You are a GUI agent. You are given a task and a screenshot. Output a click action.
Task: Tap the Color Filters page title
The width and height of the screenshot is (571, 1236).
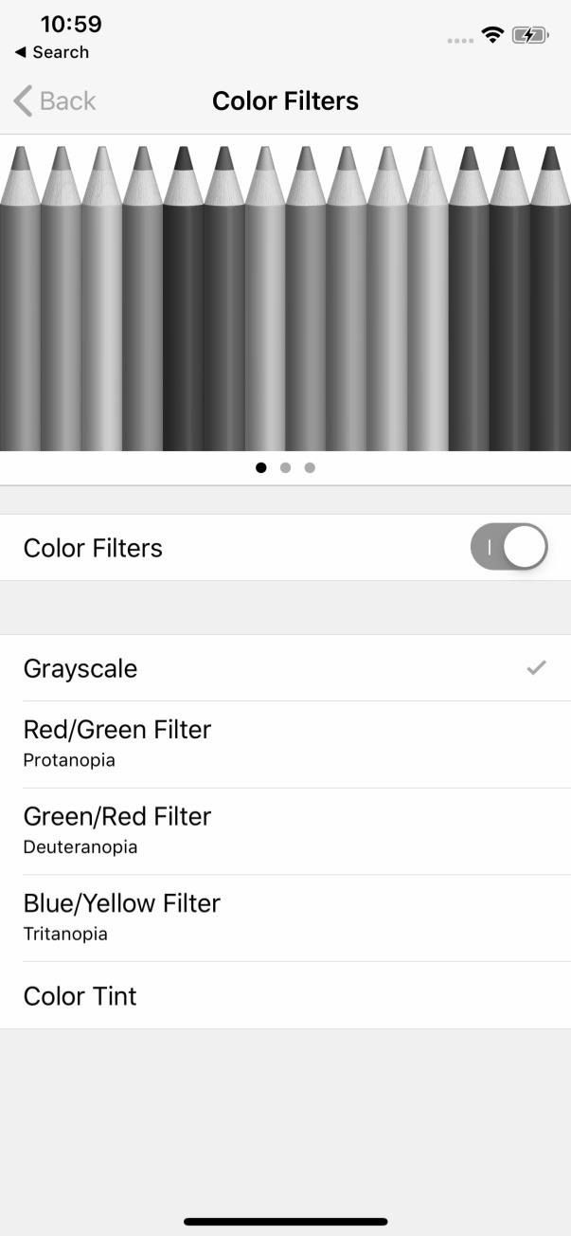(x=285, y=100)
